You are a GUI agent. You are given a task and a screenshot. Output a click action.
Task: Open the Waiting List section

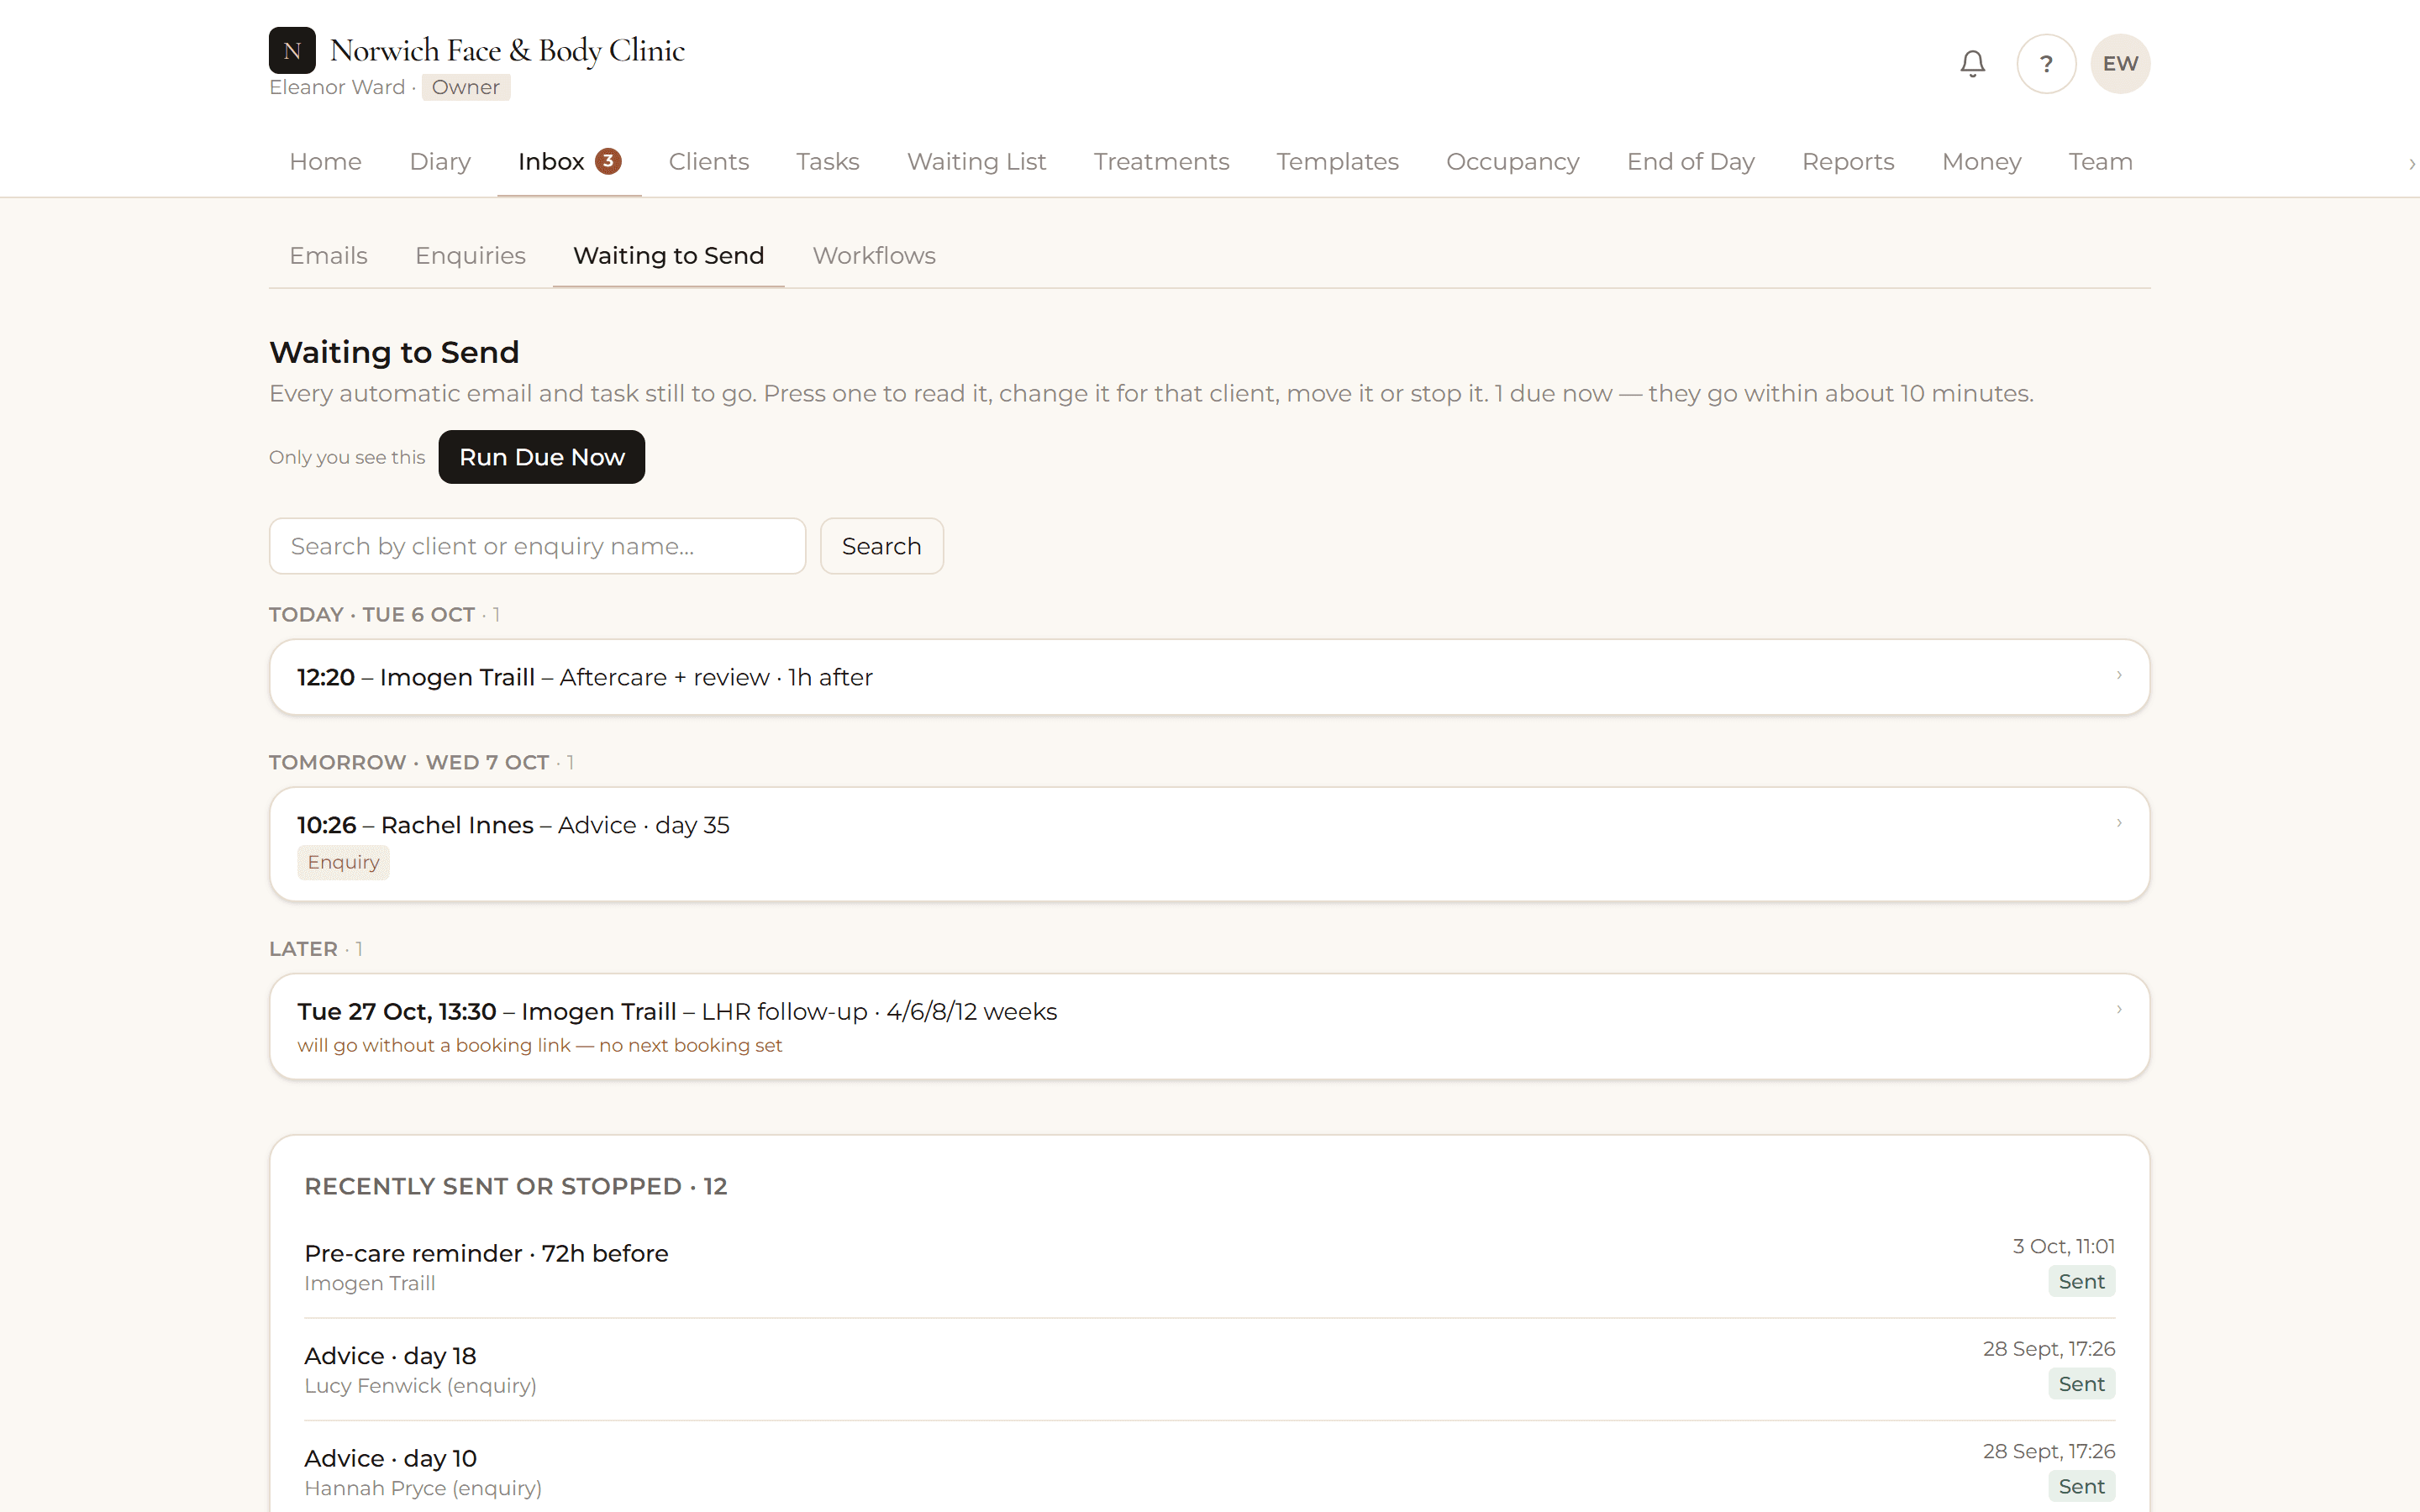pyautogui.click(x=976, y=162)
